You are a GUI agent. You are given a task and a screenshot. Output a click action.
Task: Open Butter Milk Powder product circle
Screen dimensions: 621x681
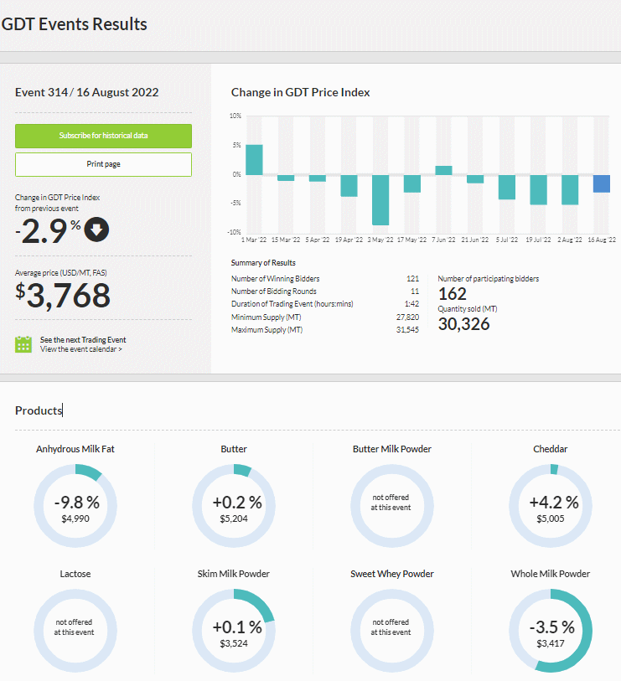pos(392,506)
